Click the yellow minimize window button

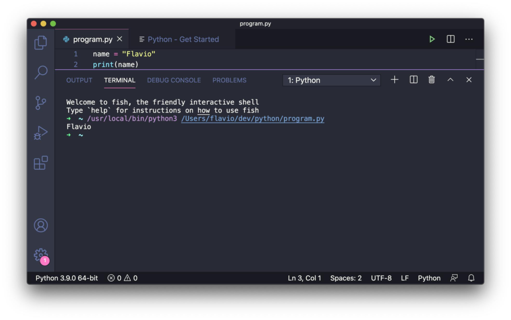43,23
